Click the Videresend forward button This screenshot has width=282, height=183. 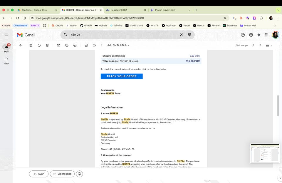point(62,174)
